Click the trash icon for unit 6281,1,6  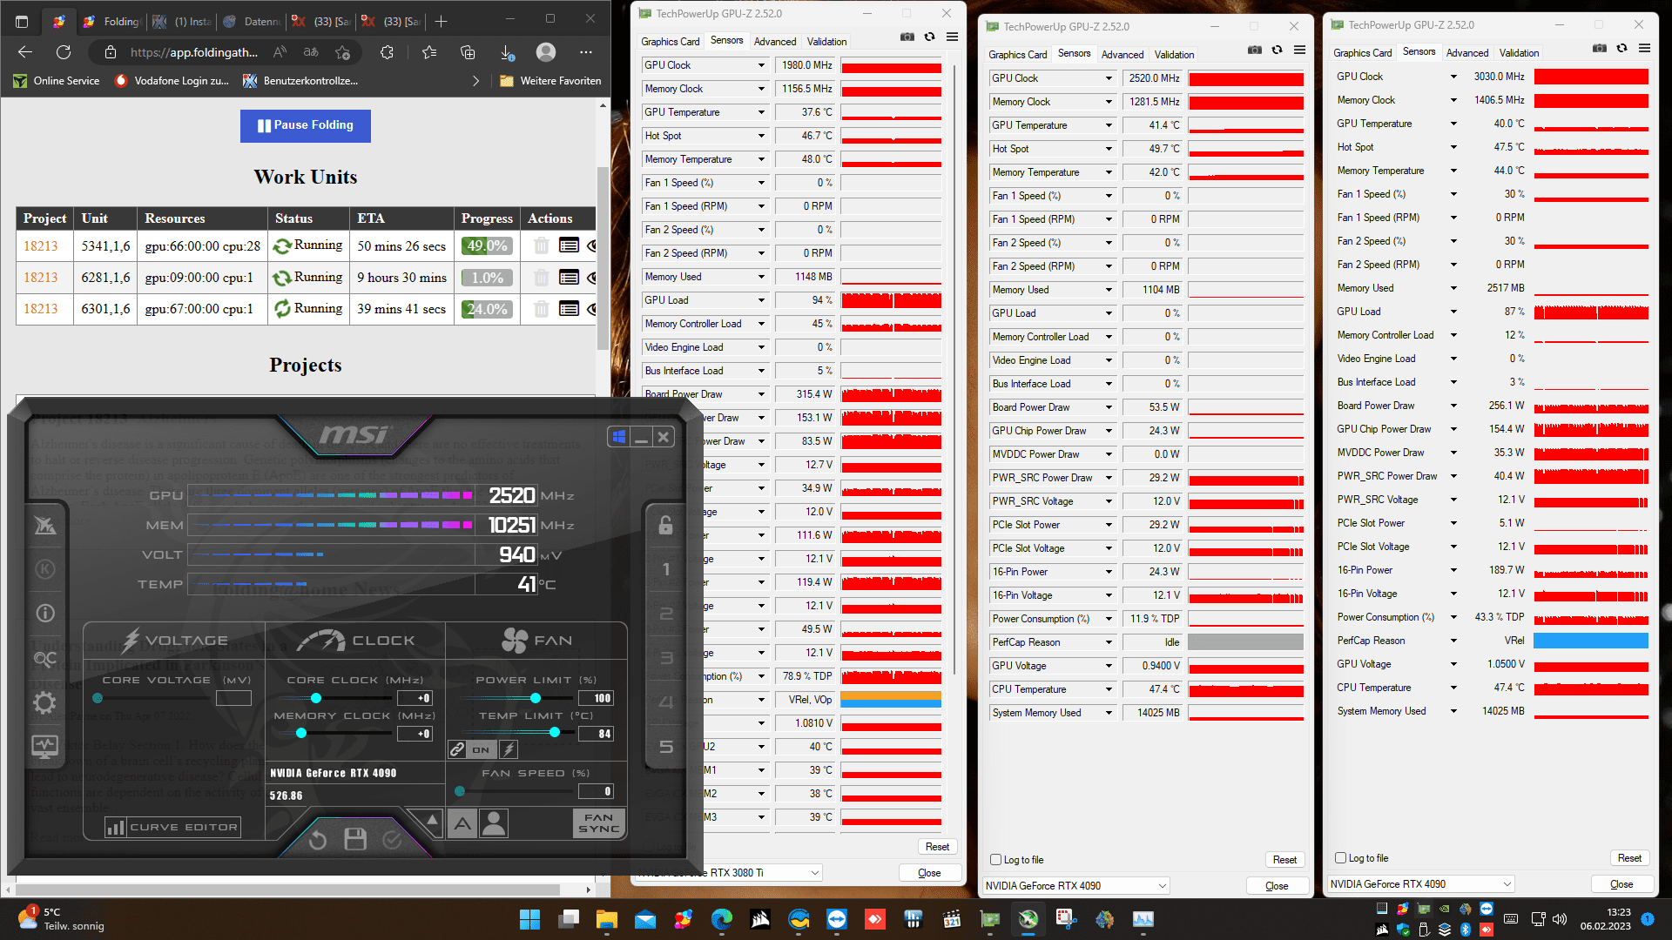542,277
